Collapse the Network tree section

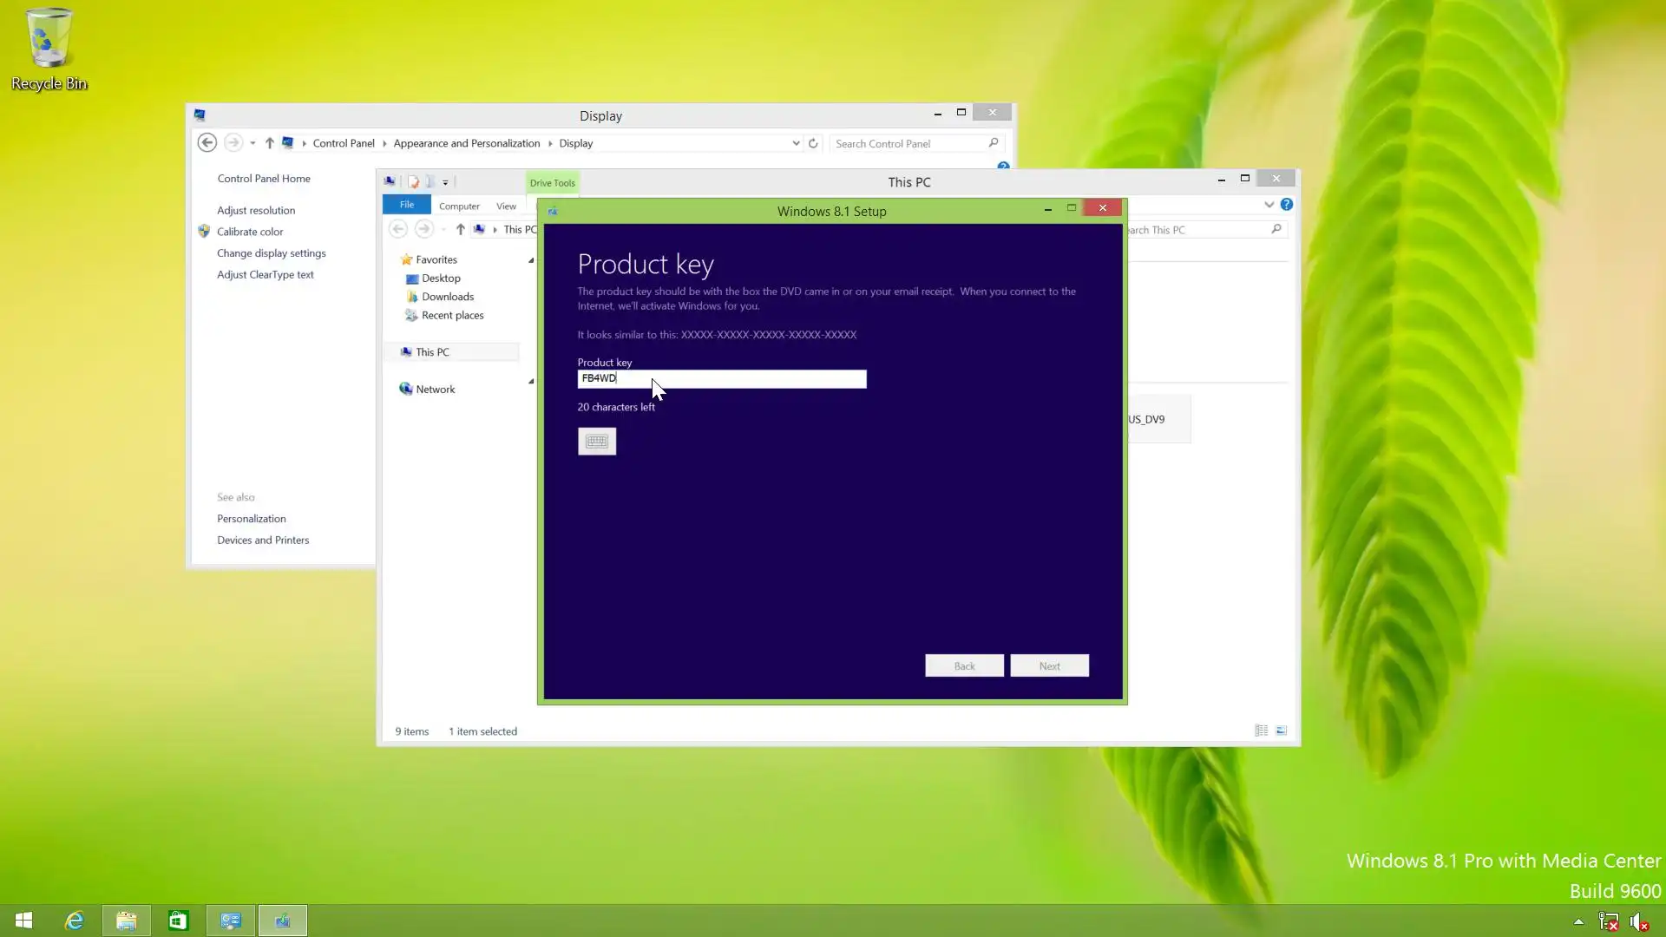[x=531, y=382]
